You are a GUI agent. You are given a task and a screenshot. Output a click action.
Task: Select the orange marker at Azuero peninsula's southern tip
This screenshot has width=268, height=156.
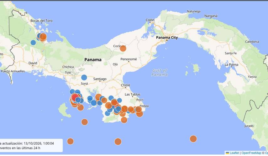coord(124,120)
